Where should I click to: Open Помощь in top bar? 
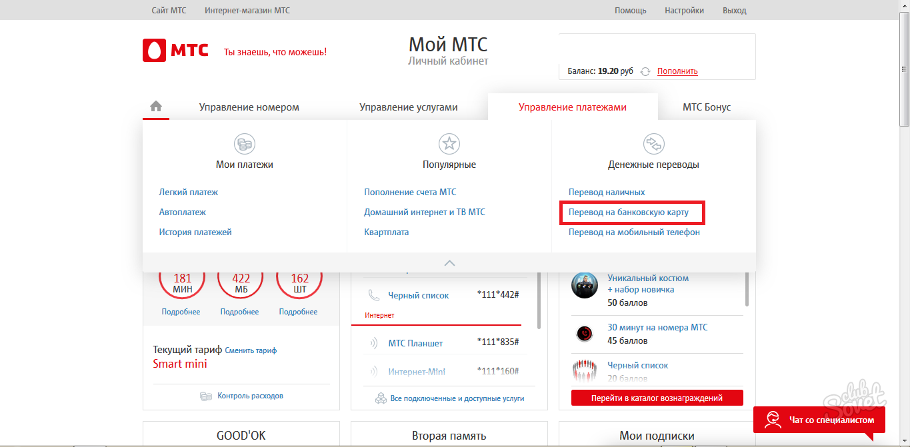[631, 11]
